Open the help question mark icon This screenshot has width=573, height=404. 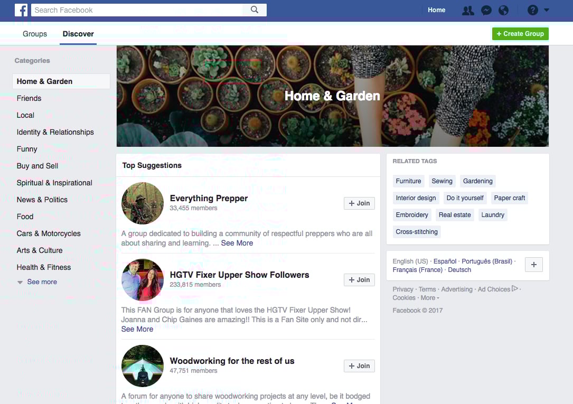[x=532, y=10]
